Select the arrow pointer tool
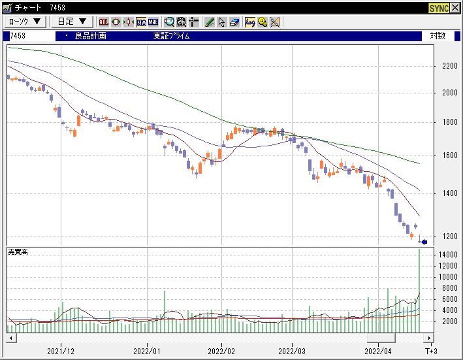Image resolution: width=463 pixels, height=360 pixels. 221,22
